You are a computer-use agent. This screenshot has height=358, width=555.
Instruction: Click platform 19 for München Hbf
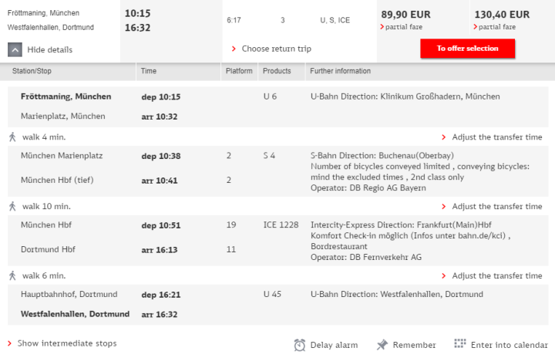coord(231,225)
